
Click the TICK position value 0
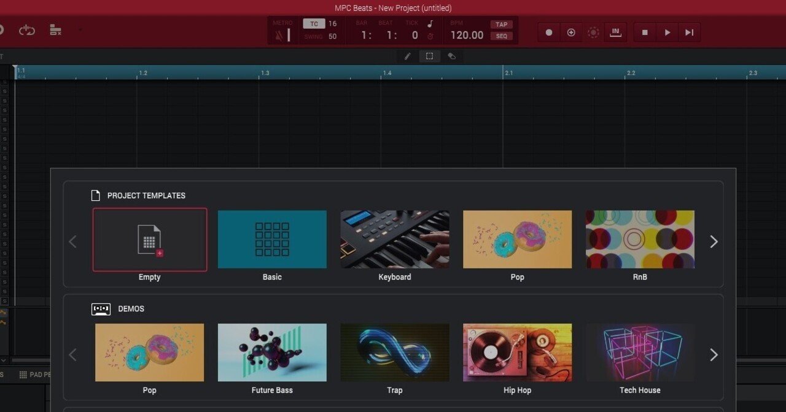pos(414,35)
